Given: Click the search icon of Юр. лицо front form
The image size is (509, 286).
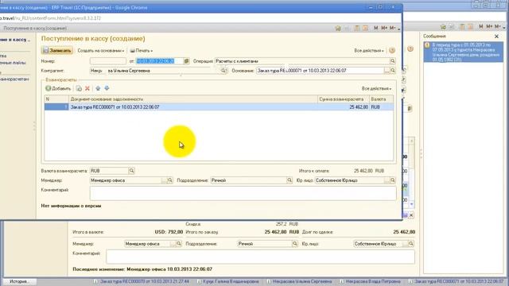Looking at the screenshot, I should coord(393,180).
